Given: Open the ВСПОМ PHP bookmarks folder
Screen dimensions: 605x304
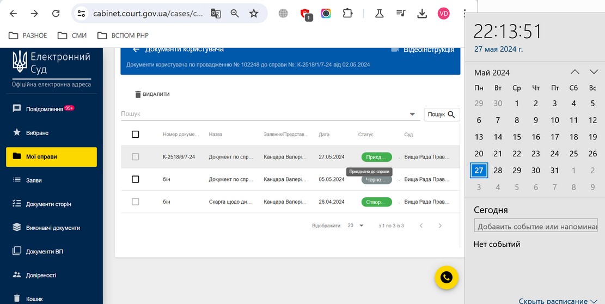Looking at the screenshot, I should (123, 35).
